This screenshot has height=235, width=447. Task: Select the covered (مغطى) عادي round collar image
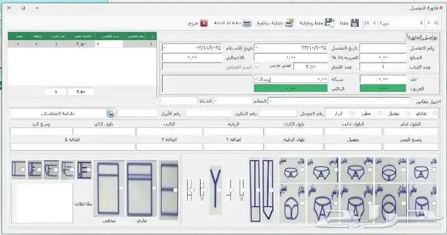(391, 203)
